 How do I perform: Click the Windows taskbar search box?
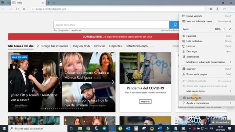tap(38, 129)
